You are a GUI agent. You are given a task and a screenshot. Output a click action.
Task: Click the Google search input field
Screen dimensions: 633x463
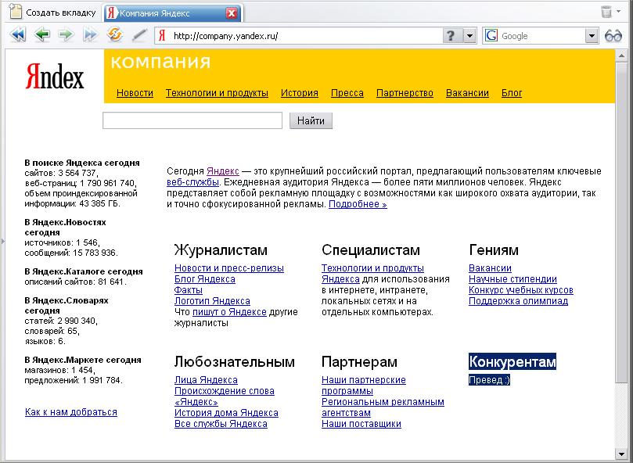tap(541, 36)
